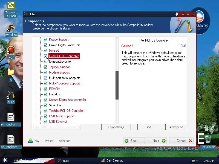Select the Iomega Zip drive row text

(x=60, y=61)
